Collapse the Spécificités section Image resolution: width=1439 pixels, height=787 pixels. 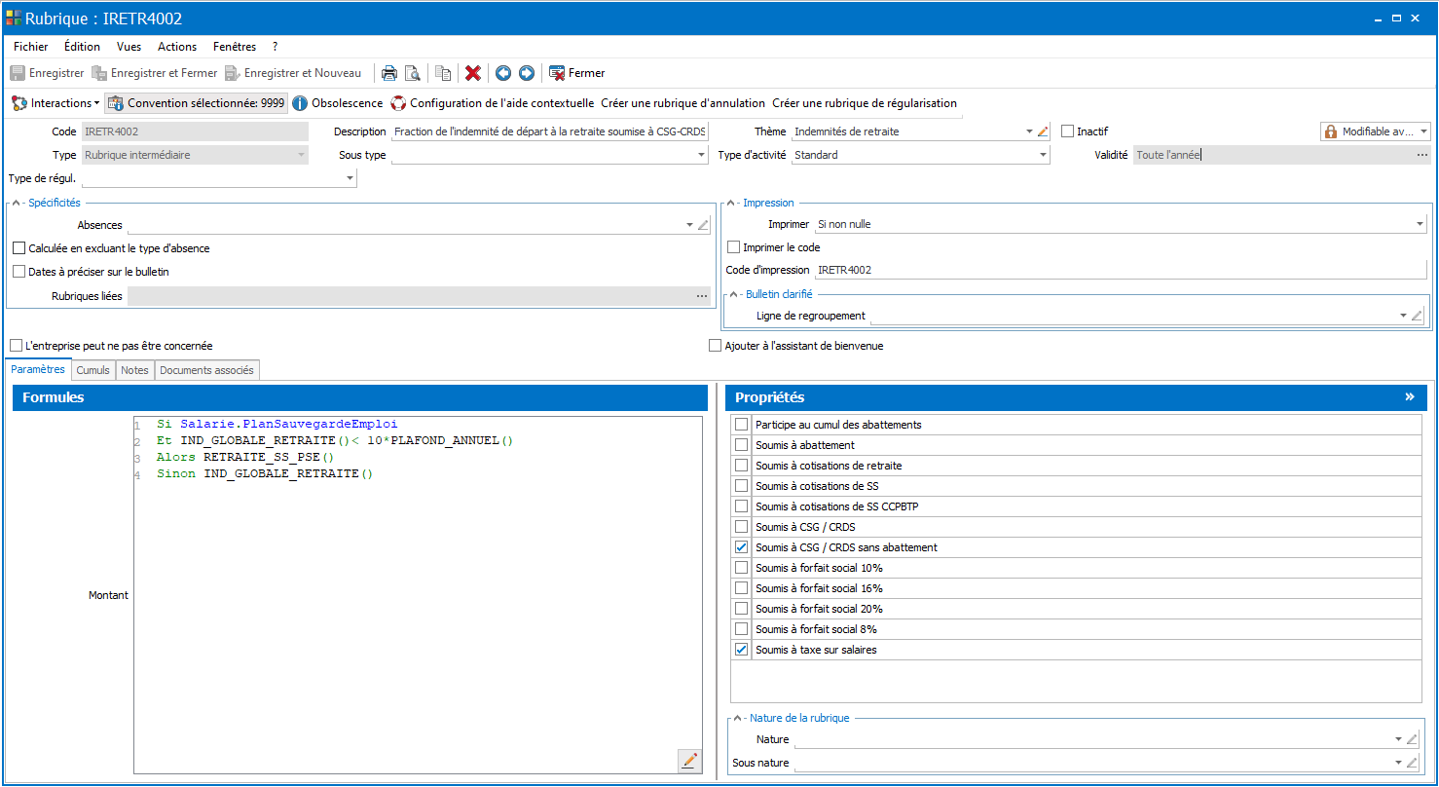[x=17, y=203]
